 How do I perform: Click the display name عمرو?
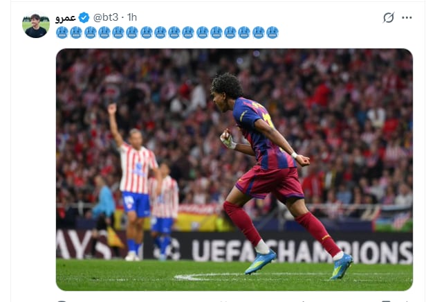(x=66, y=18)
